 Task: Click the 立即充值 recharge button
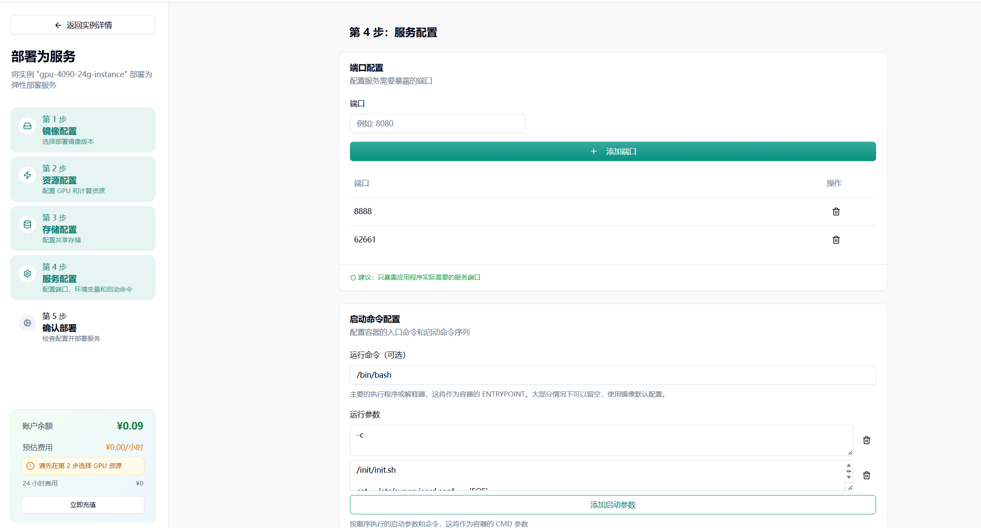coord(83,505)
